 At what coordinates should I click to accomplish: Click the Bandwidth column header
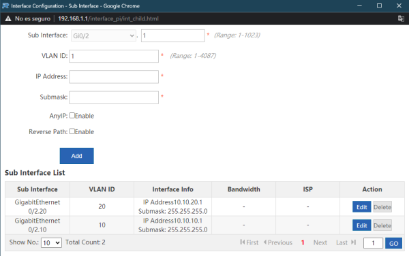point(243,189)
